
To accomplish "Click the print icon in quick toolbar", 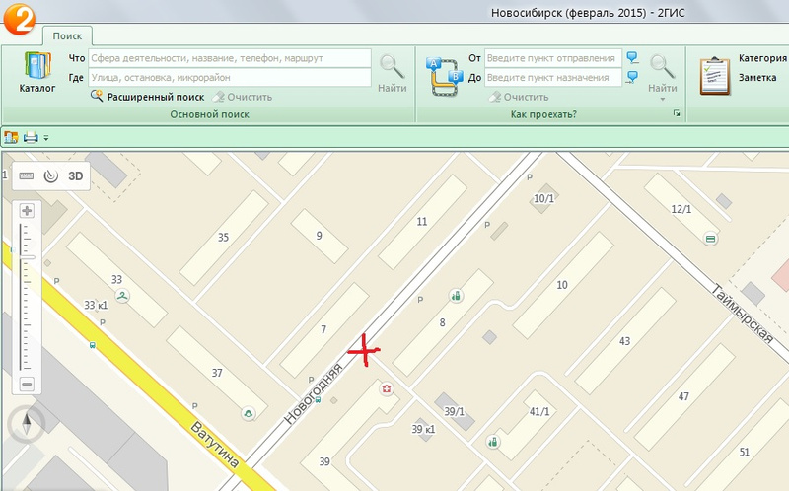I will (x=31, y=137).
